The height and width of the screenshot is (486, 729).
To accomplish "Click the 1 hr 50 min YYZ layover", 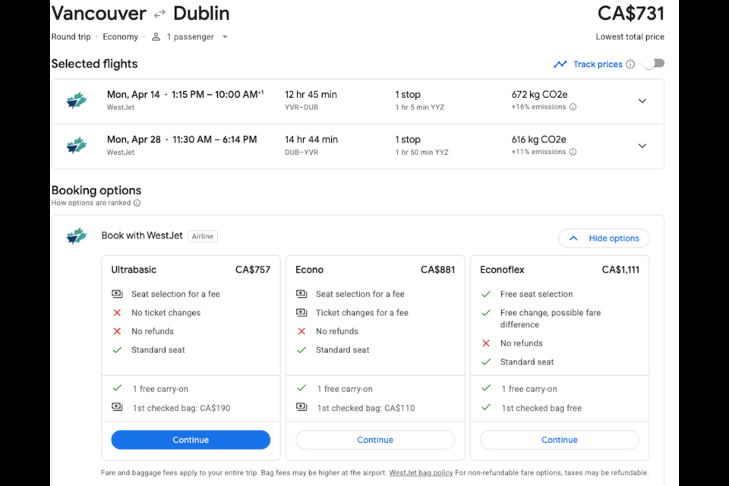I will (x=421, y=153).
